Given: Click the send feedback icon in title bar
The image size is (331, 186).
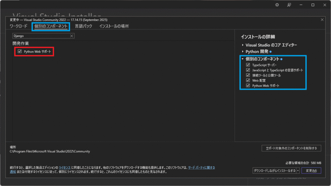Looking at the screenshot, I should point(289,5).
